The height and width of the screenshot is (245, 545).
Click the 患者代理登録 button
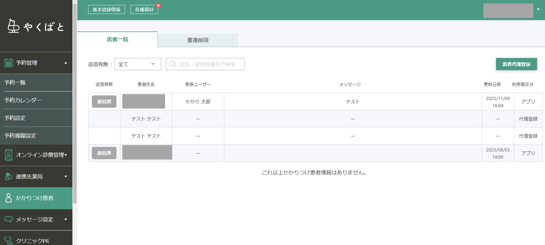(x=516, y=64)
